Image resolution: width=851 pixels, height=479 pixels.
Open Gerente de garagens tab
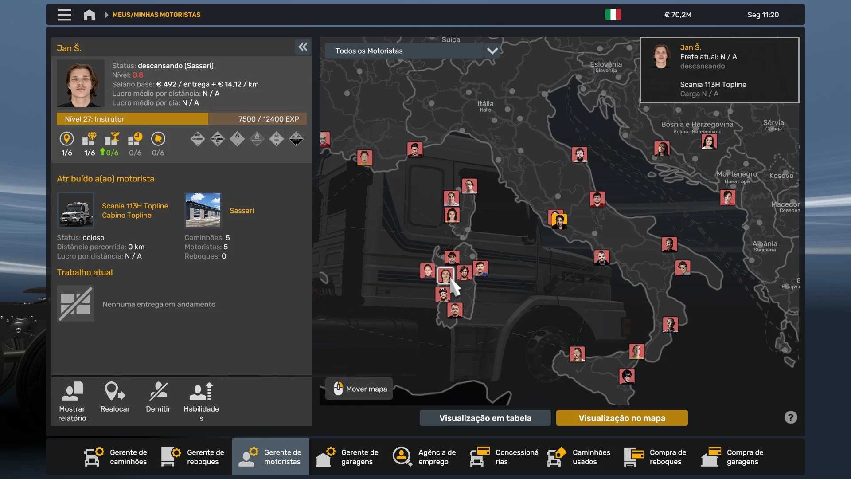coord(347,457)
